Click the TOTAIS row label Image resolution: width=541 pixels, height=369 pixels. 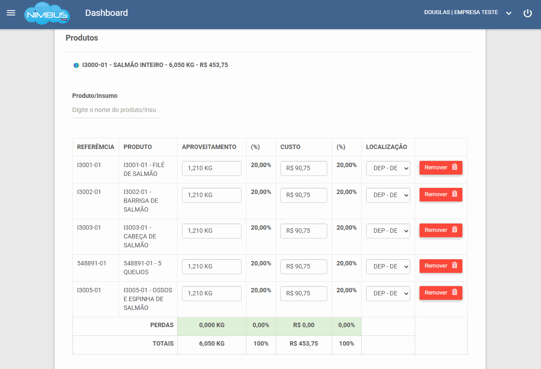pyautogui.click(x=163, y=343)
